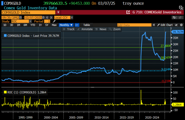Click the line chart type icon

tap(77, 25)
